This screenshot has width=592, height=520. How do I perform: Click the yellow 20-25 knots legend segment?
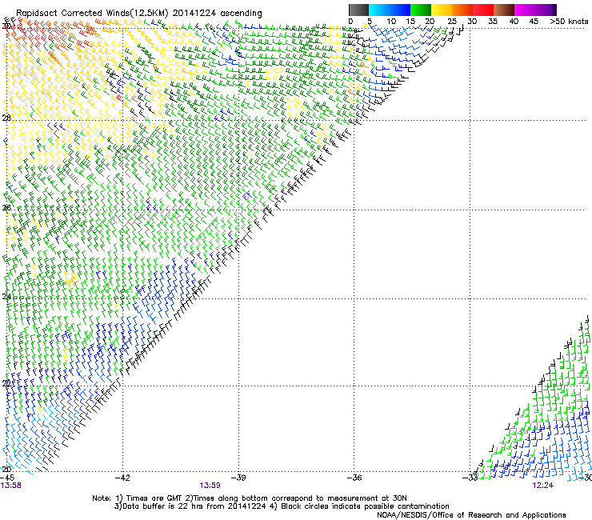(x=442, y=10)
